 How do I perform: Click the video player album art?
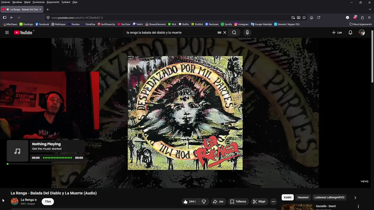coord(185,113)
